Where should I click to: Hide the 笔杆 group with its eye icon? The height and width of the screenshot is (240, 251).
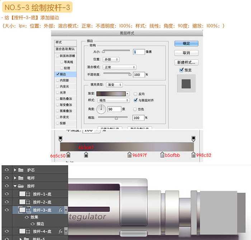(x=7, y=178)
